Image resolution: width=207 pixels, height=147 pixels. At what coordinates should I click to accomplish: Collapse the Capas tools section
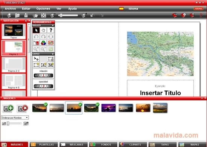pos(53,54)
